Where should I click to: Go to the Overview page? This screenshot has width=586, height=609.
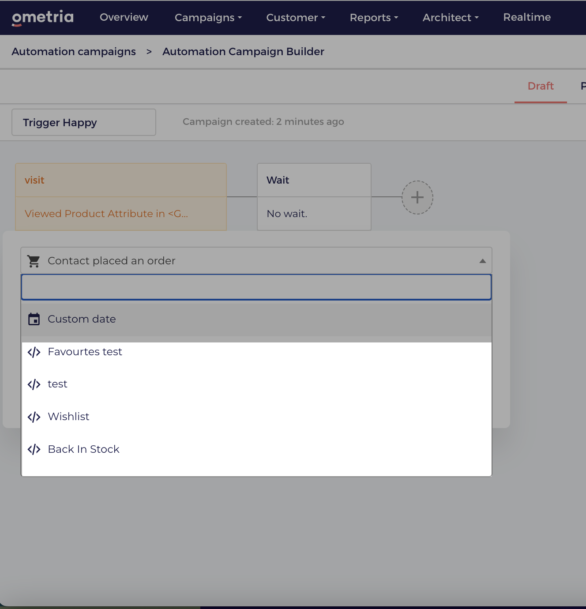124,17
